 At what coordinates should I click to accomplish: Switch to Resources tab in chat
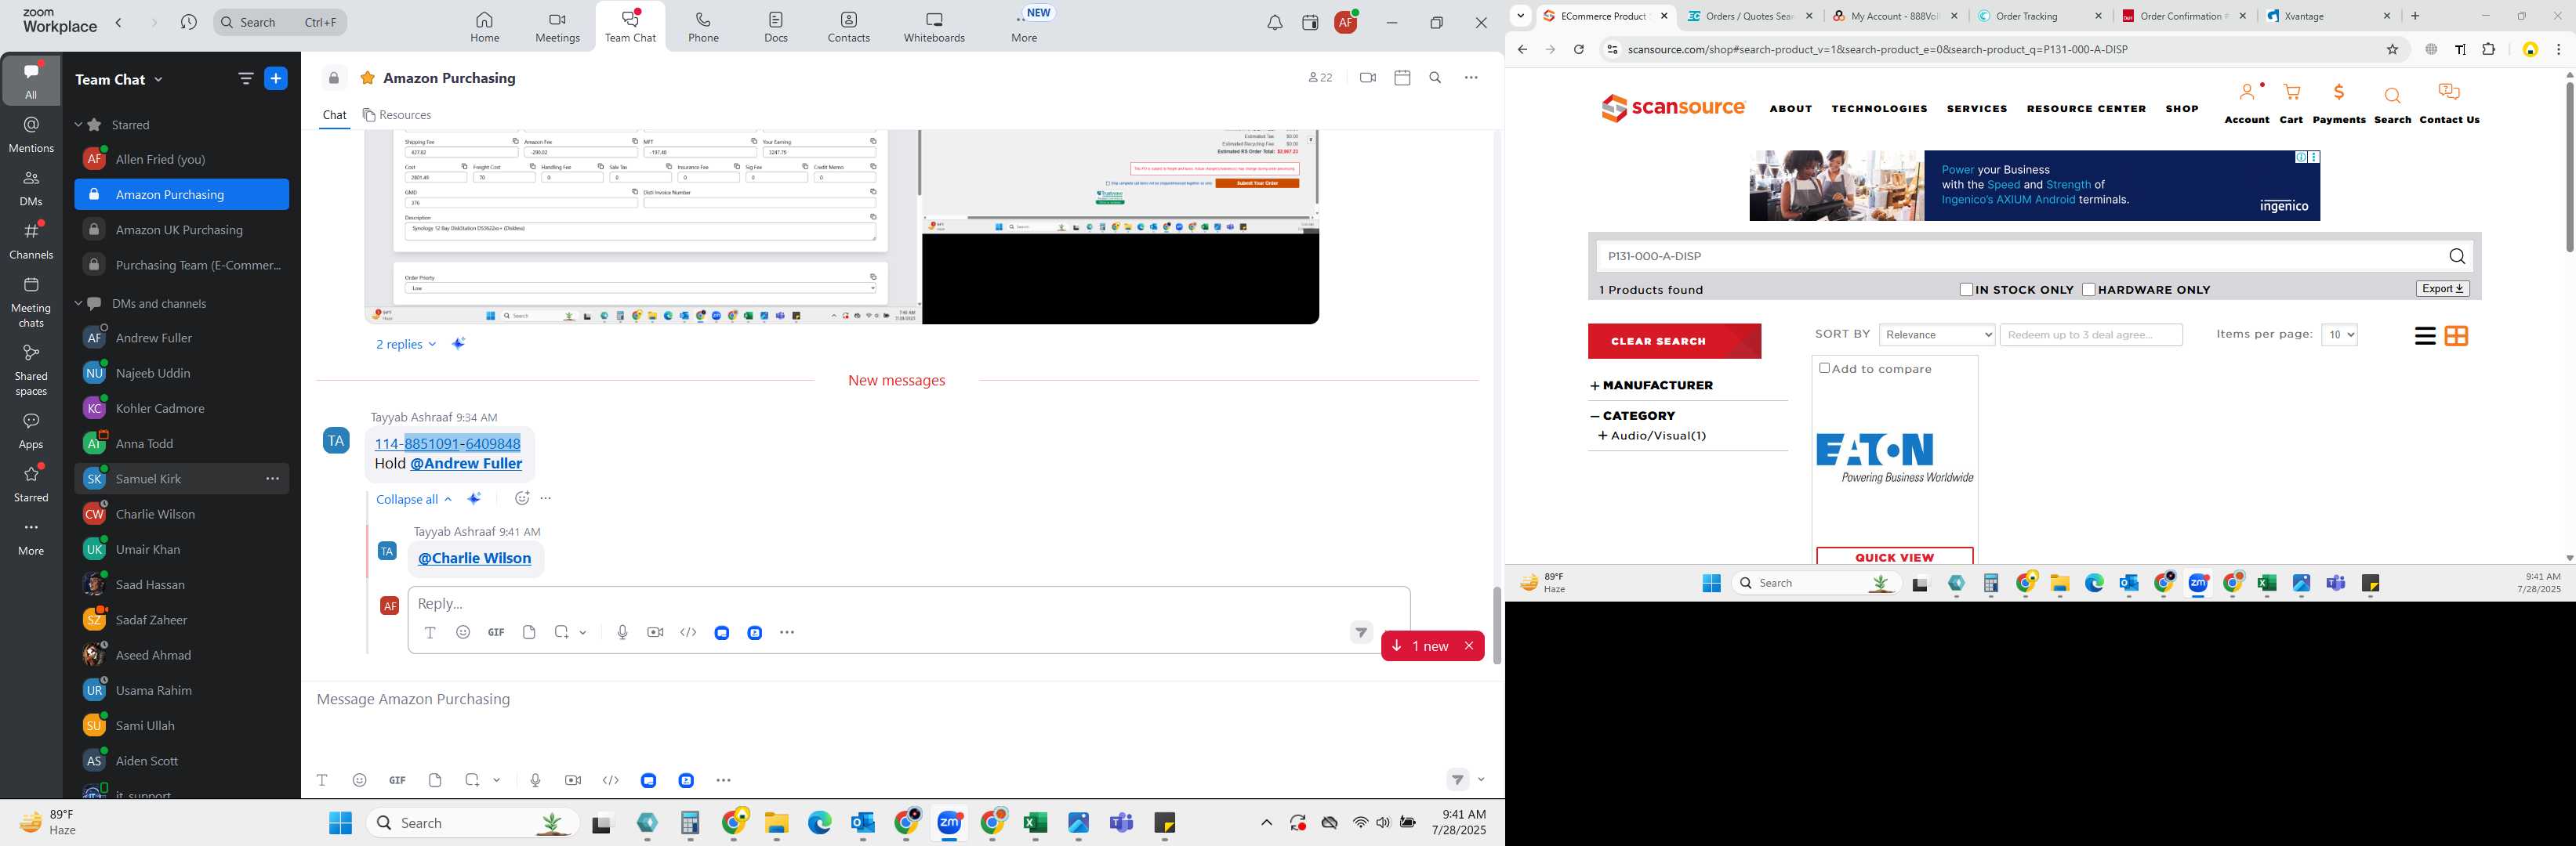[397, 115]
